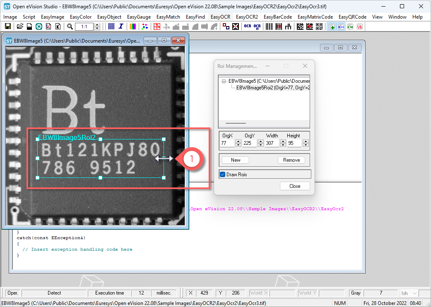
Task: Click the EasyOCR toolbar icon
Action: click(248, 26)
